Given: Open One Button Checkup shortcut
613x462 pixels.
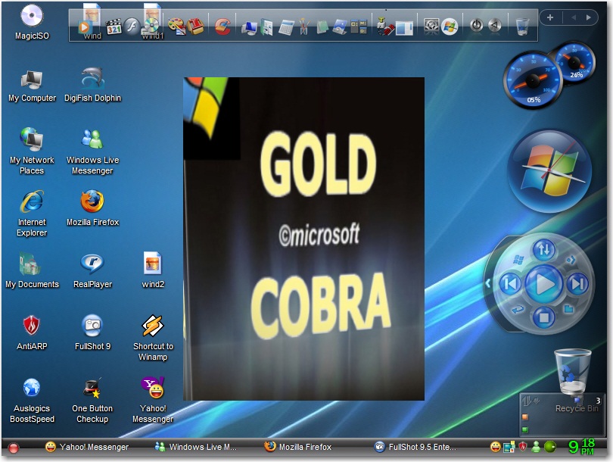Looking at the screenshot, I should pyautogui.click(x=92, y=401).
